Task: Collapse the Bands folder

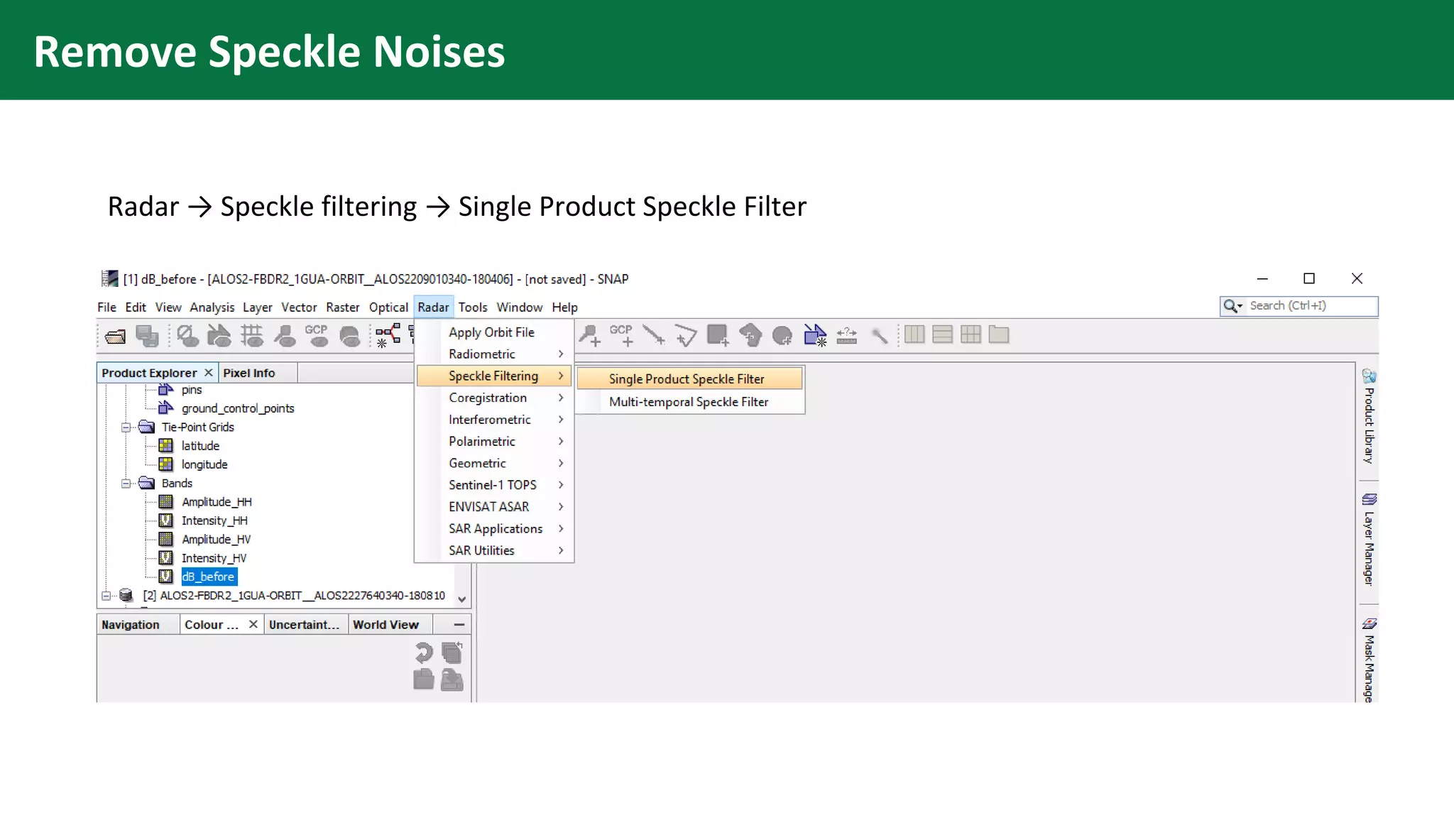Action: click(126, 484)
